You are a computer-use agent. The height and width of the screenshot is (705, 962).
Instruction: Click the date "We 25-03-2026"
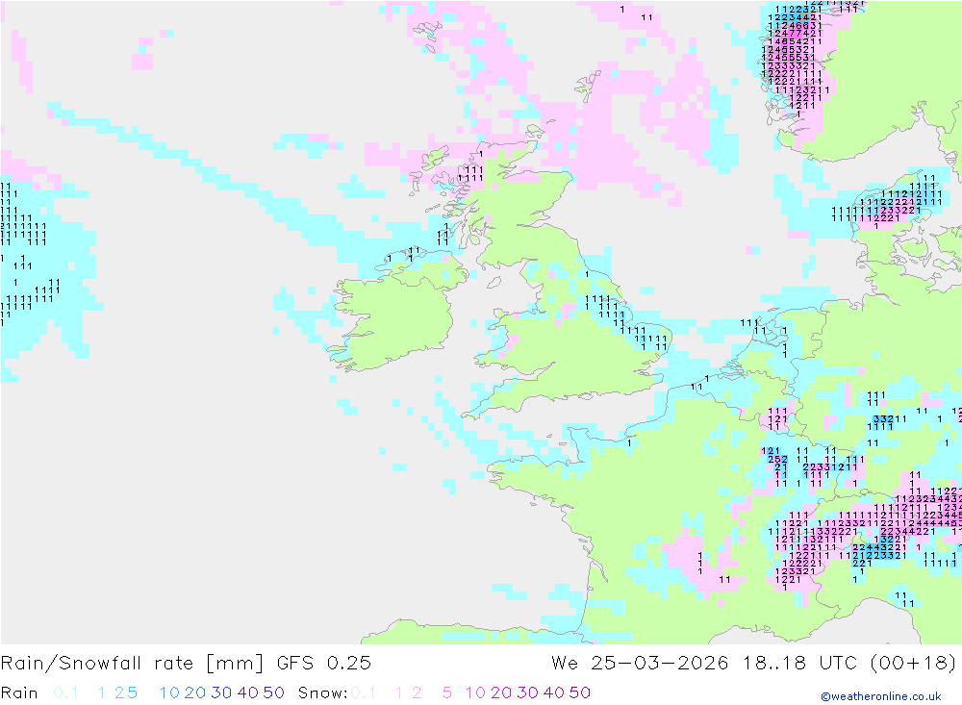(640, 664)
